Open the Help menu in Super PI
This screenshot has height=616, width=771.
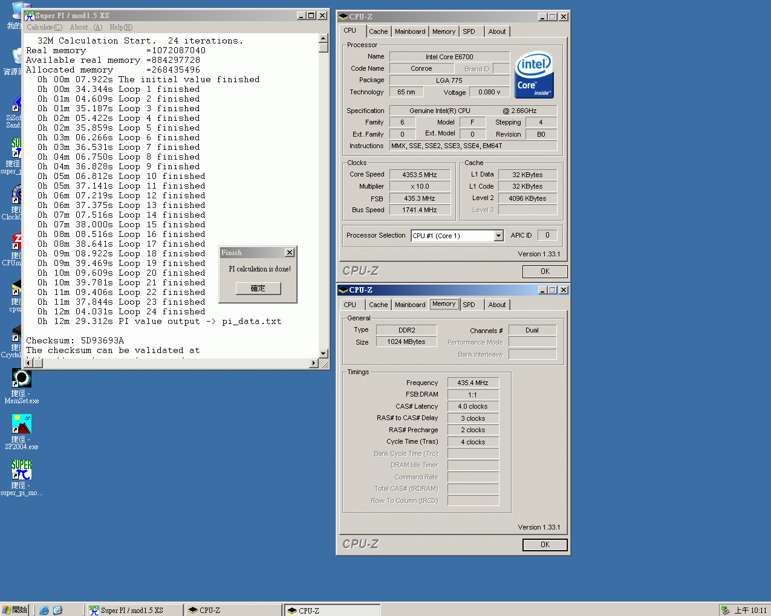(x=121, y=27)
